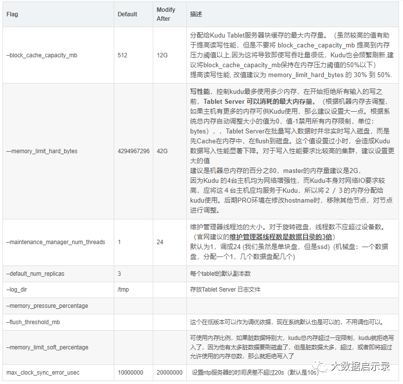Screen dimensions: 403x384
Task: Click the flush_threshold_mb description text
Action: pos(287,322)
